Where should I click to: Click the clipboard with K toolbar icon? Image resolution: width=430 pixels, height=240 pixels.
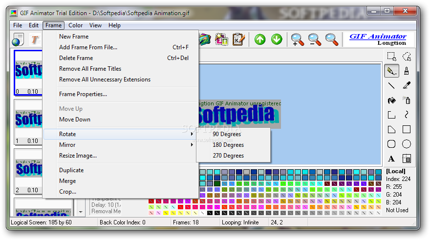(x=238, y=40)
